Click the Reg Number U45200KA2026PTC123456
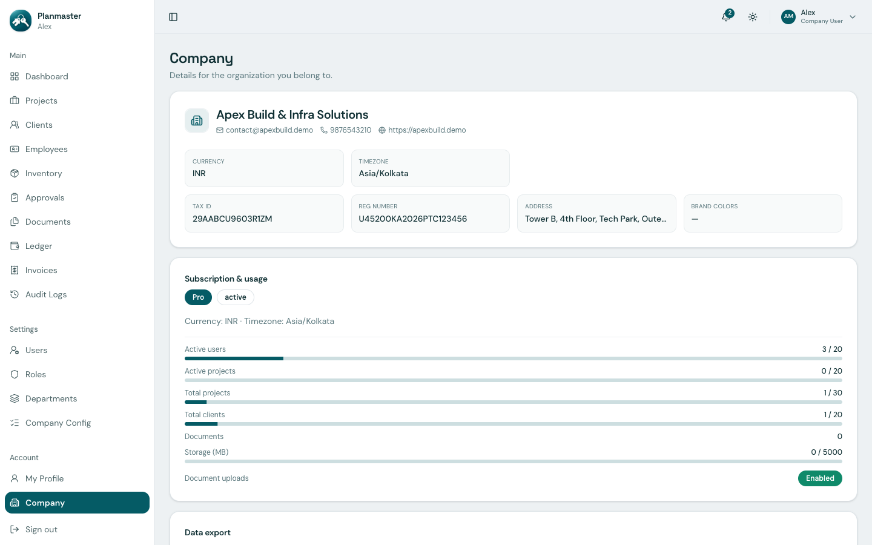Screen dimensions: 872x545 tap(413, 219)
